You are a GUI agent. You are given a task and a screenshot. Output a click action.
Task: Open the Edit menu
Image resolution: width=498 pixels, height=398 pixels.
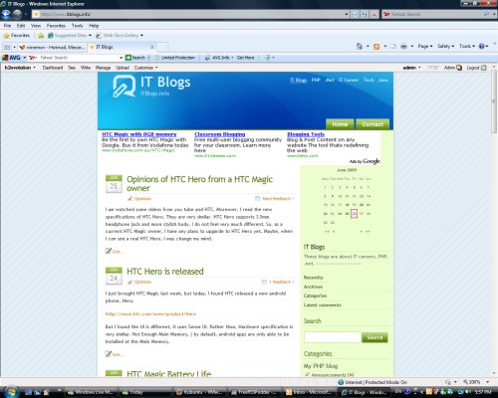click(21, 26)
